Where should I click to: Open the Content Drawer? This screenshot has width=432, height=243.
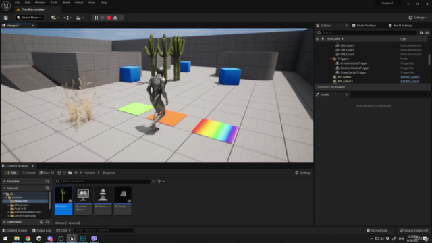pyautogui.click(x=15, y=231)
